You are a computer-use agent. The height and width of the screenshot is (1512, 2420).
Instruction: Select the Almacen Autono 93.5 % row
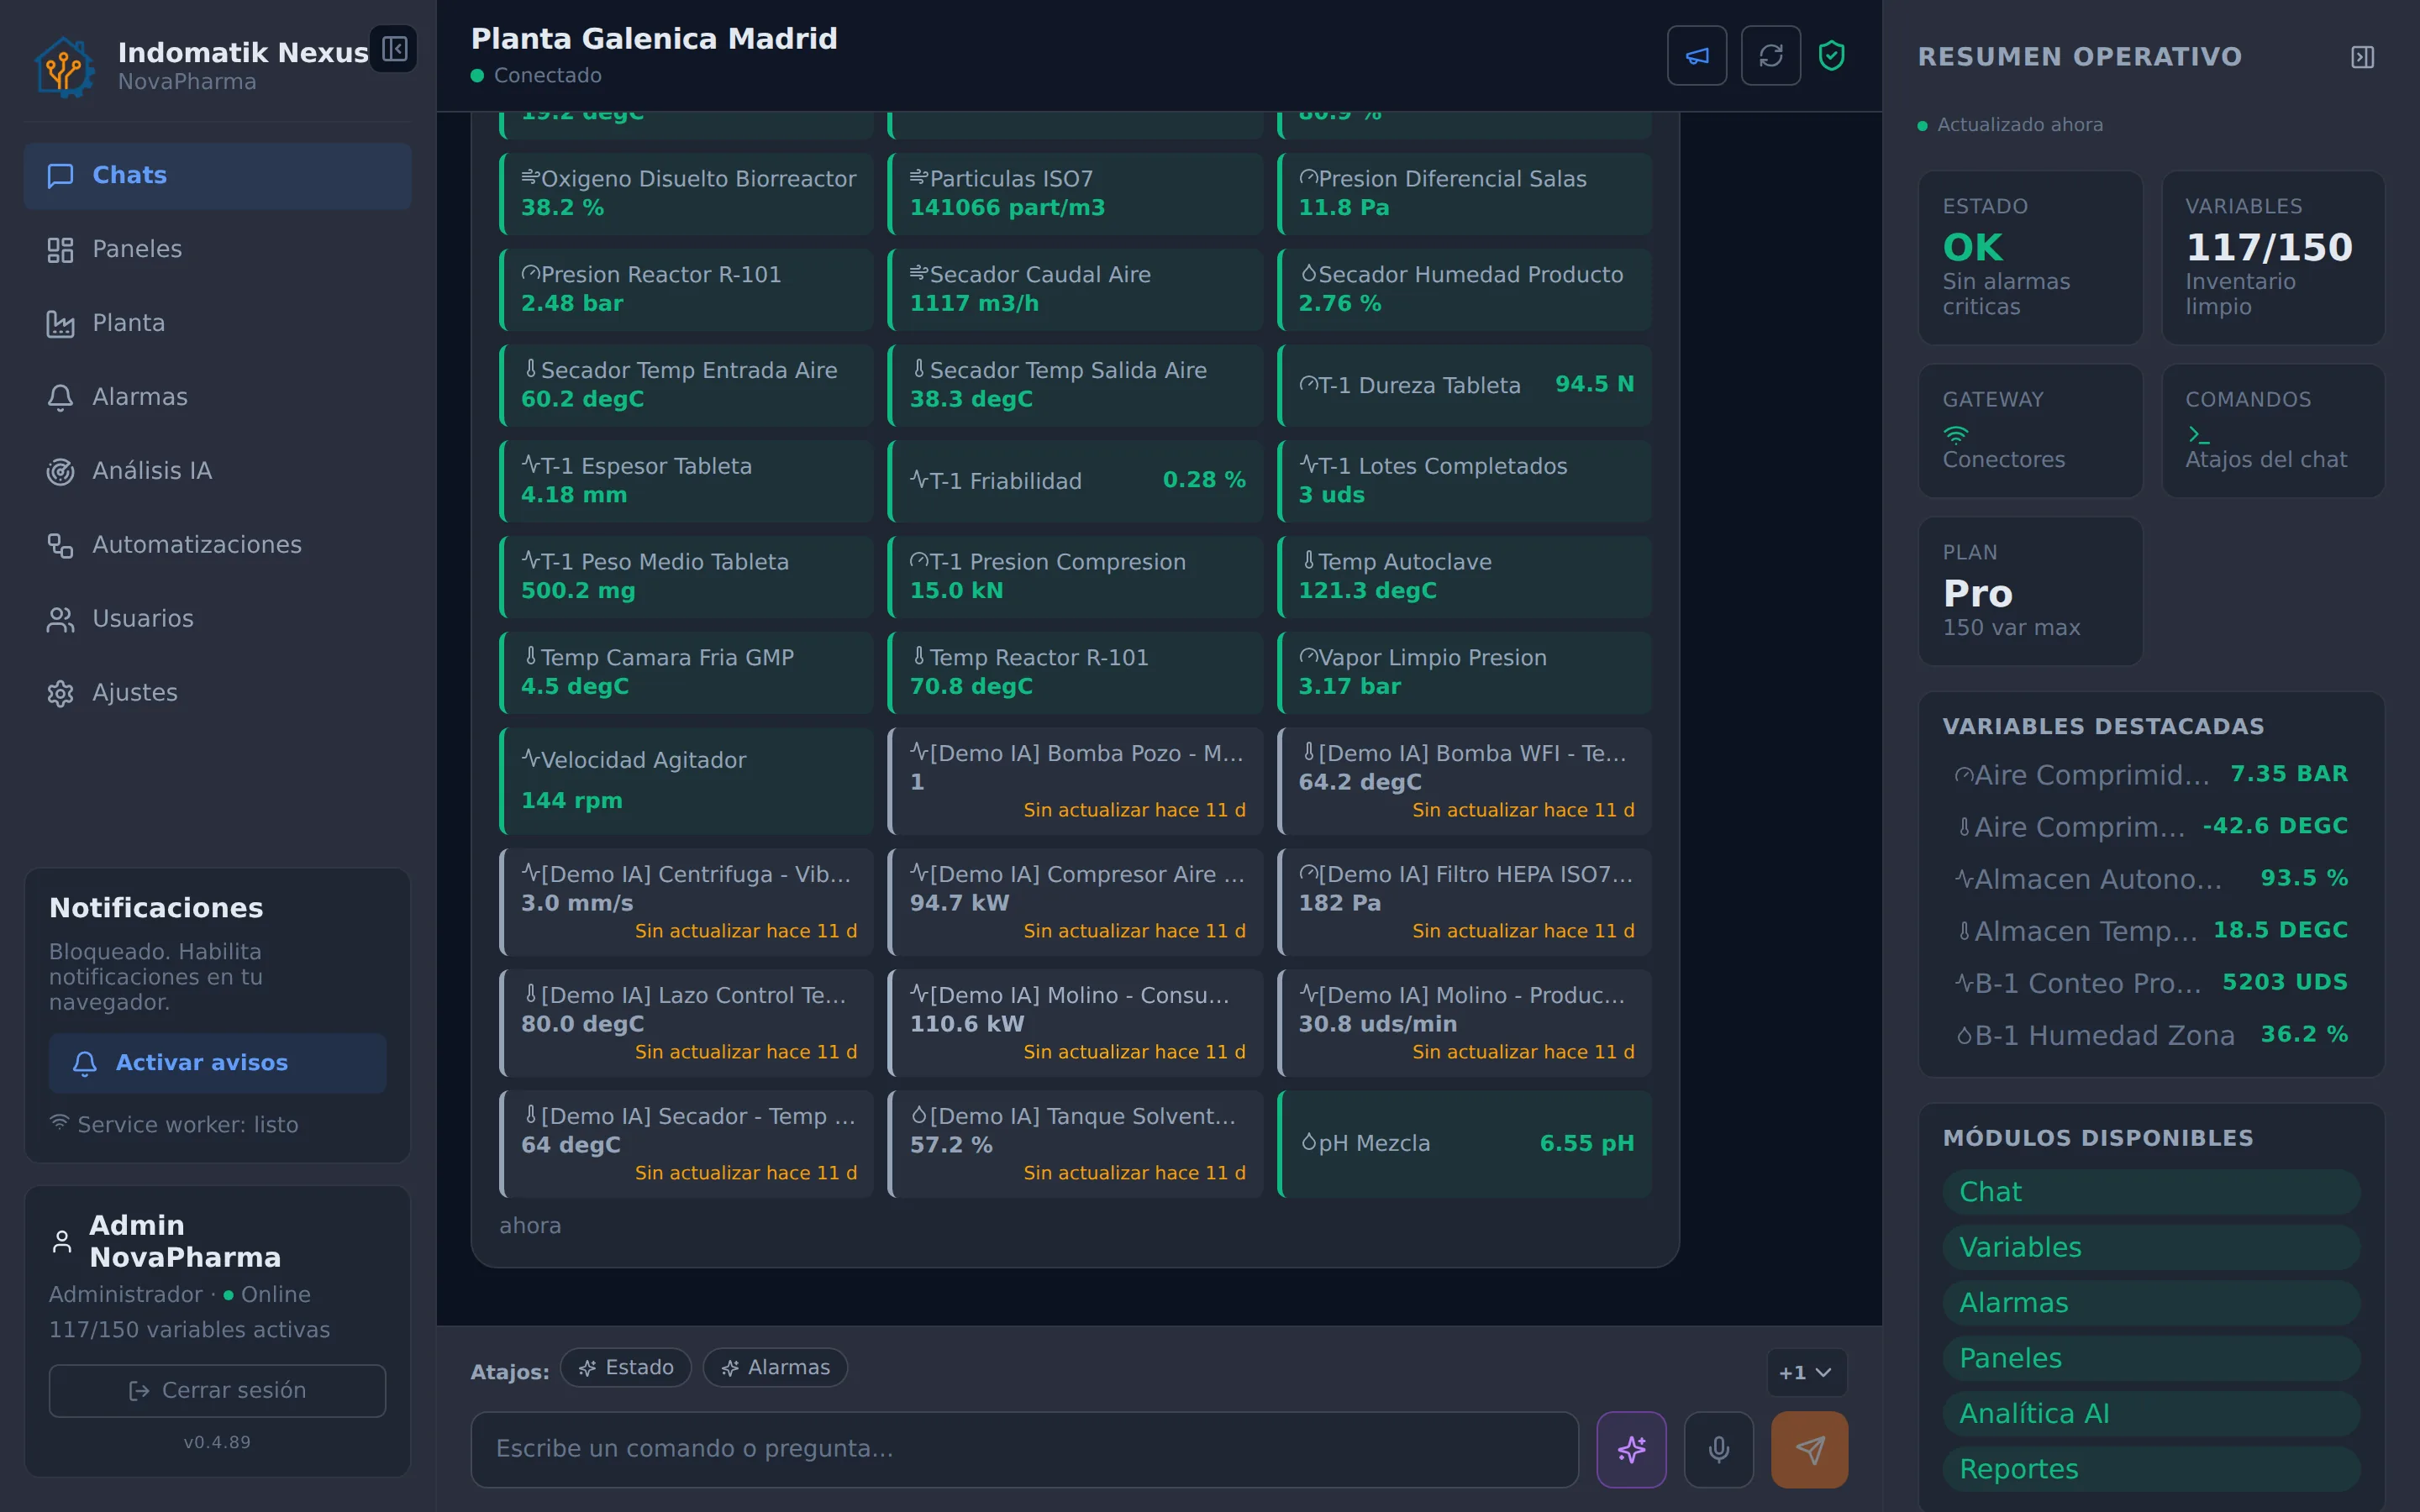2151,879
